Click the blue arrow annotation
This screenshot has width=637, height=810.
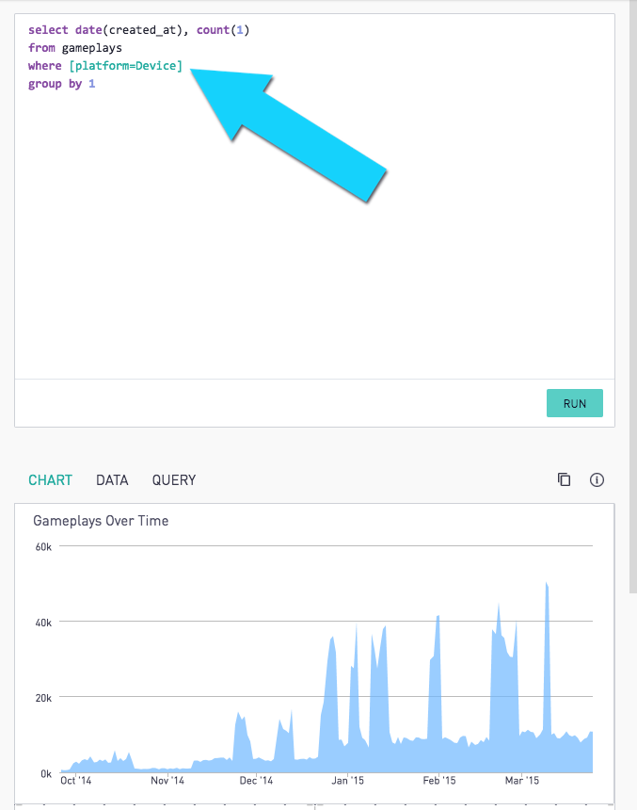[289, 136]
